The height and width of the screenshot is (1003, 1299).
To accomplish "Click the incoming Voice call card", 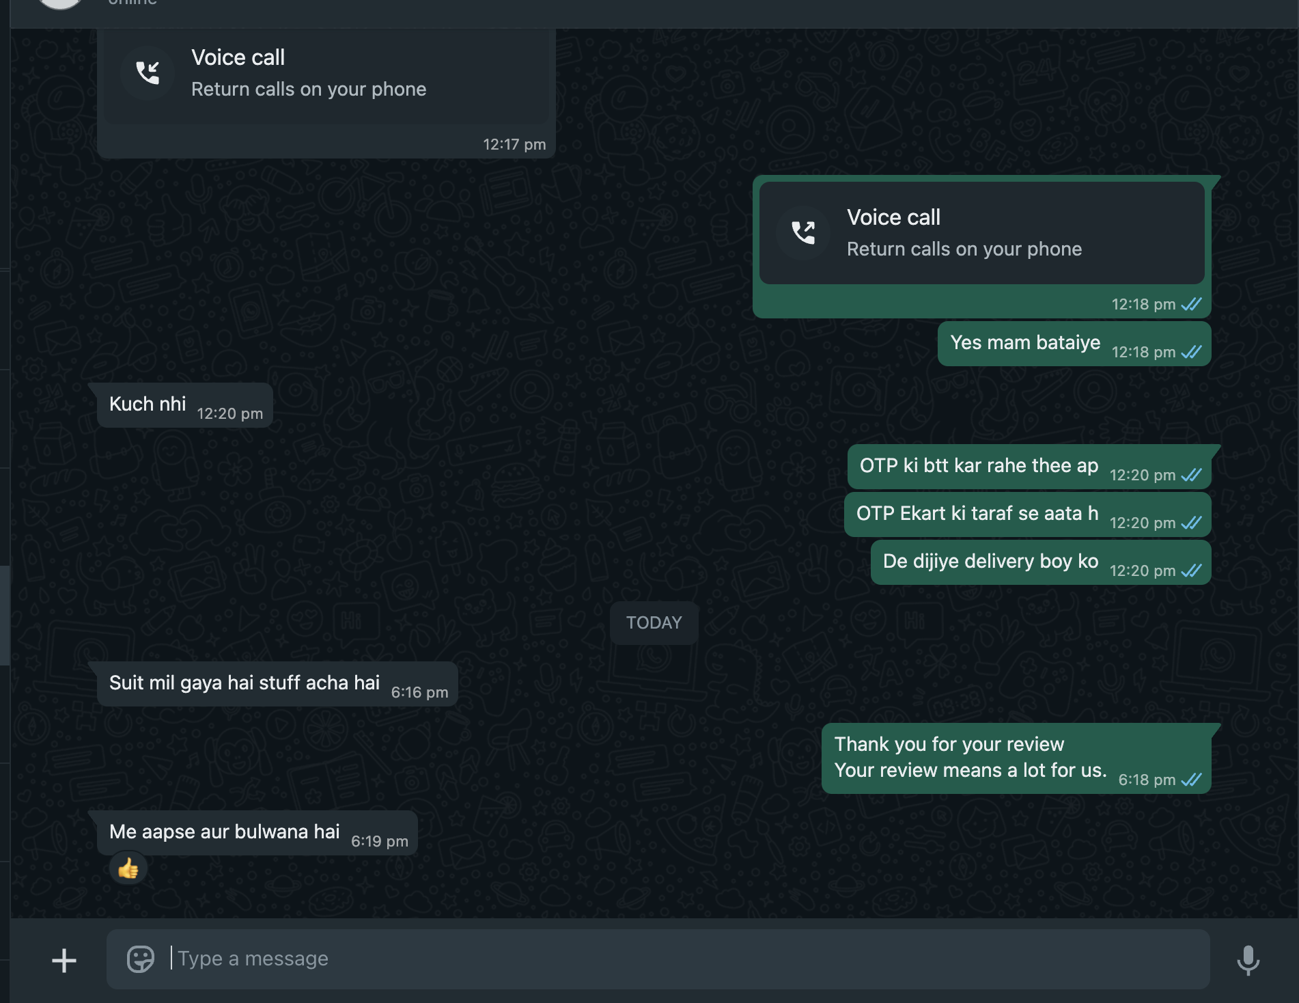I will [325, 75].
